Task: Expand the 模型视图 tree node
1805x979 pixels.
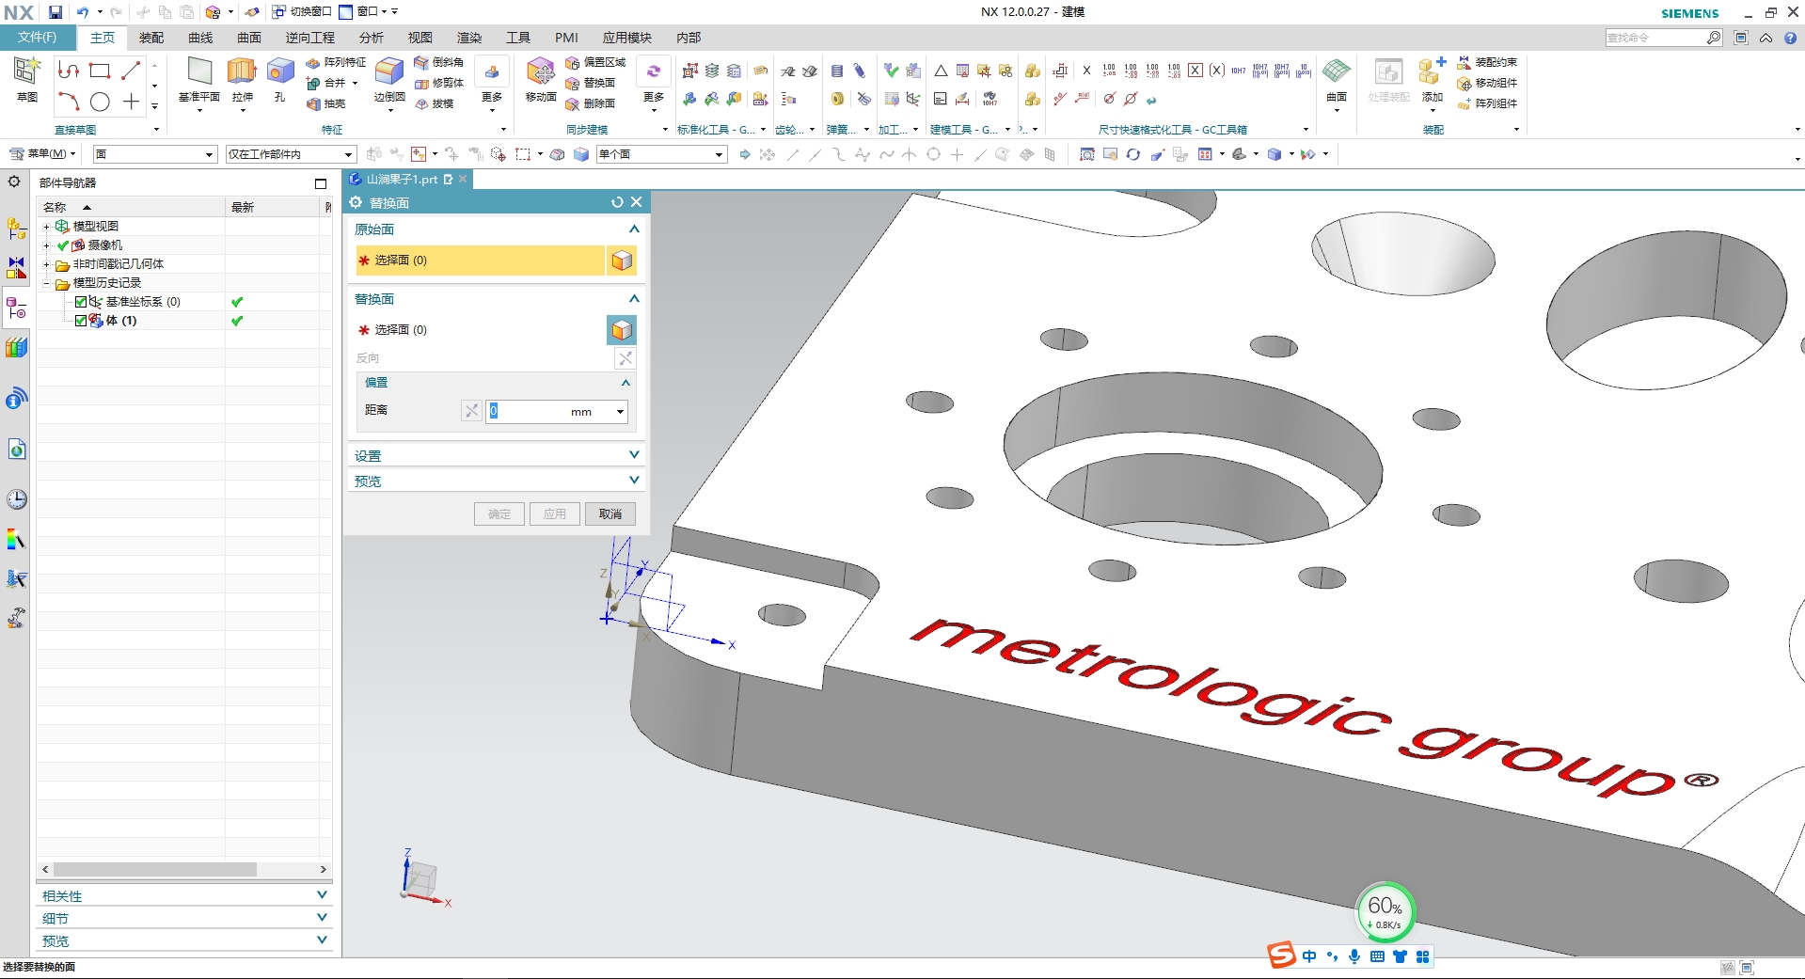Action: (46, 227)
